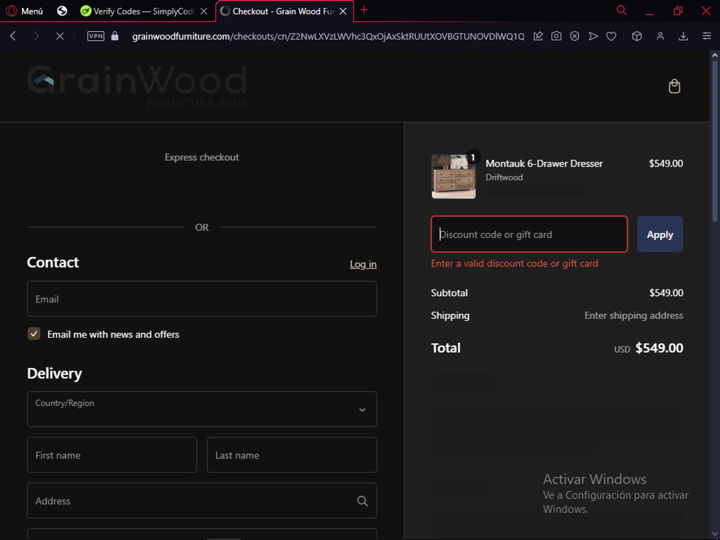Click Montauk Dresser product thumbnail

tap(454, 176)
